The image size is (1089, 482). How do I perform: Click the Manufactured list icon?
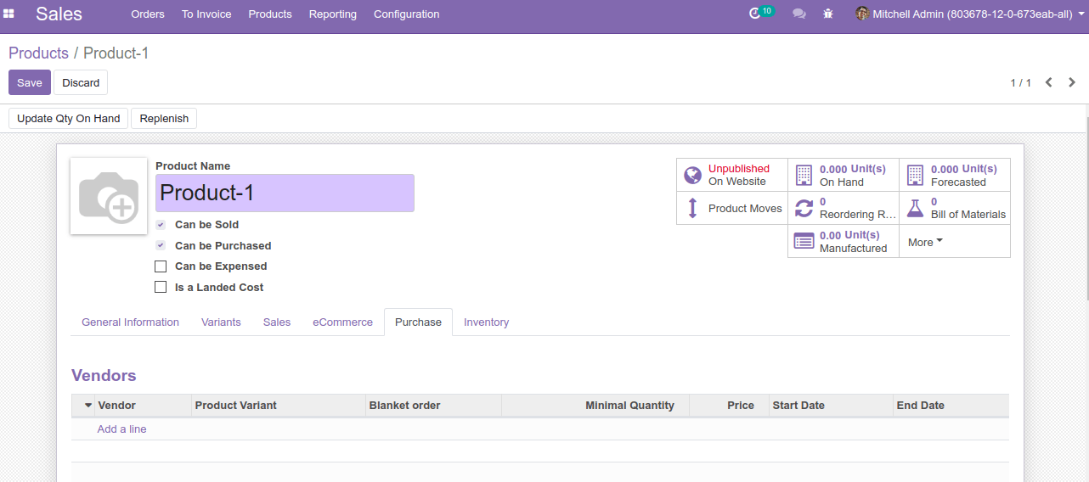804,241
